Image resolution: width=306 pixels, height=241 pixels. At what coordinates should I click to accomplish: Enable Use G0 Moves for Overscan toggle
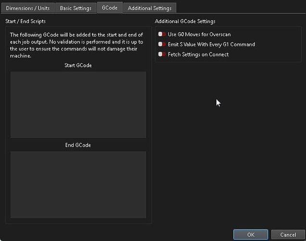162,34
